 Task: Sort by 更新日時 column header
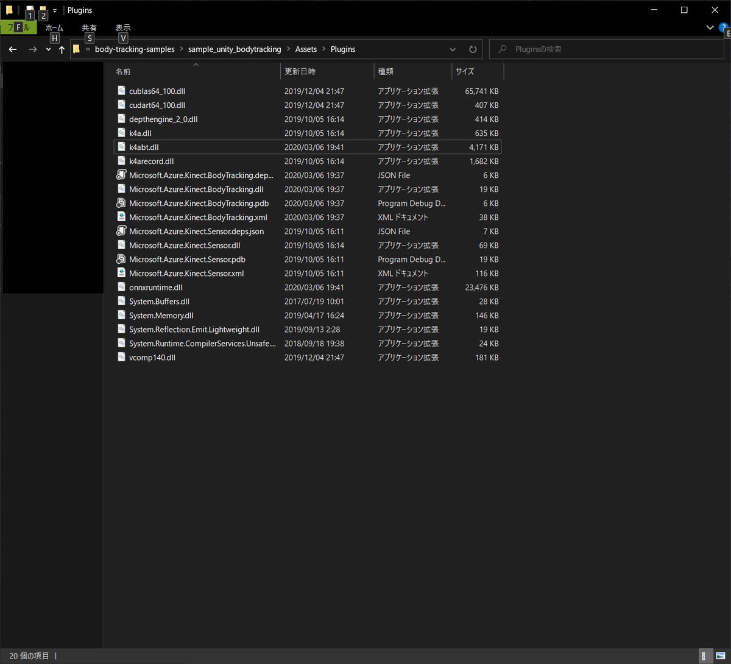327,71
